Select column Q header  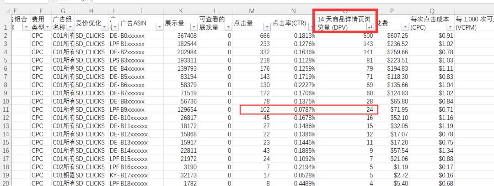(432, 11)
